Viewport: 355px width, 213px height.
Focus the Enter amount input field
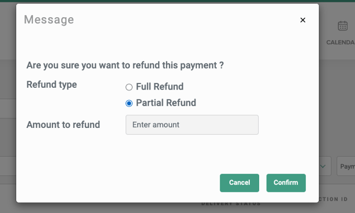pyautogui.click(x=192, y=125)
